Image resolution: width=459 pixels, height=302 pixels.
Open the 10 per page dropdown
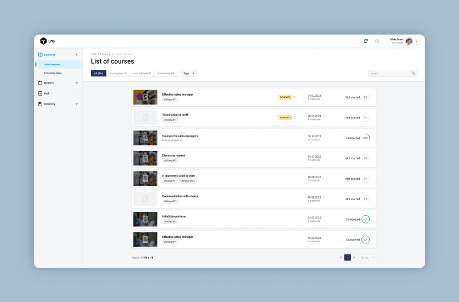[367, 258]
